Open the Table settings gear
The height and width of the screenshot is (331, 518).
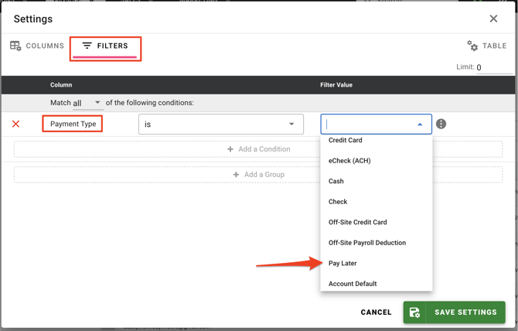(486, 46)
